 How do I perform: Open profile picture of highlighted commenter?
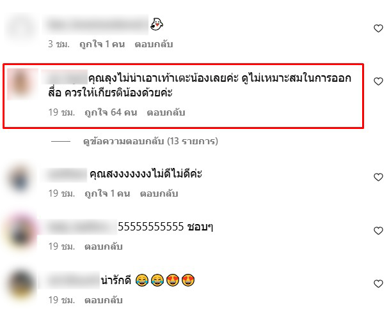coord(22,84)
